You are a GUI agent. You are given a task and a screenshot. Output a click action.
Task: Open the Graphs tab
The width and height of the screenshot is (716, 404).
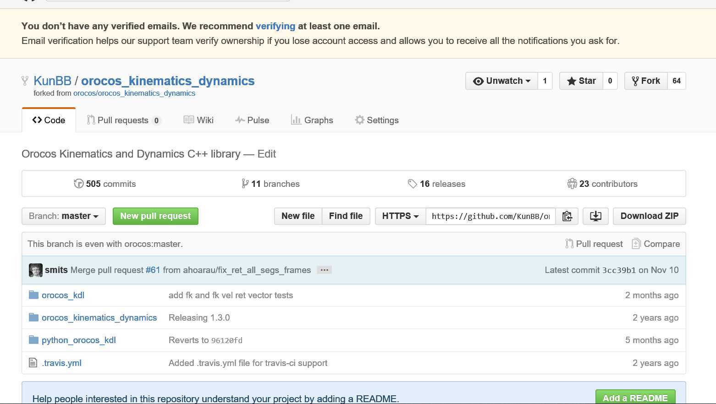pos(312,120)
